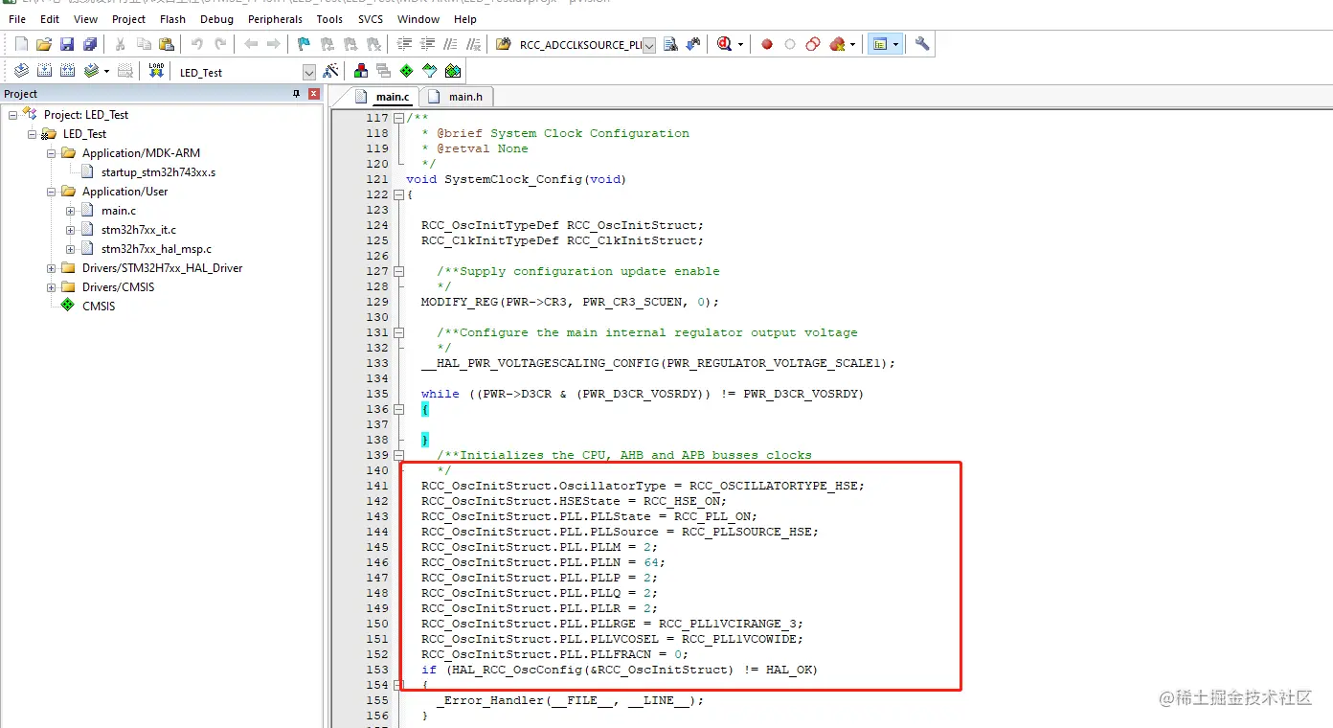Click into the RCC_ADCCLKSOURCE find text field
The width and height of the screenshot is (1333, 728).
click(580, 45)
